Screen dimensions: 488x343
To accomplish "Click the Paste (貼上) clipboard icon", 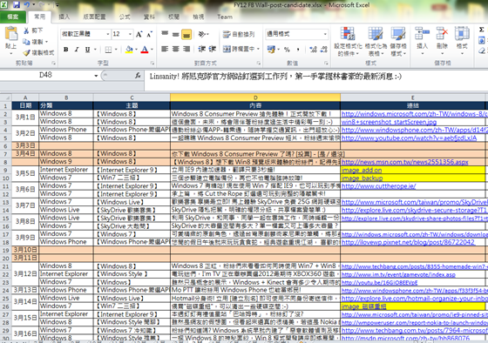I will pos(11,34).
